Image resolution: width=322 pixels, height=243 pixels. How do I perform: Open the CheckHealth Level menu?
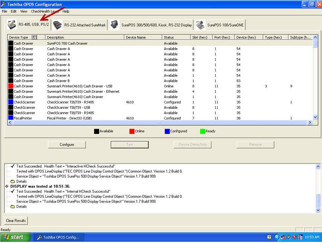click(45, 12)
